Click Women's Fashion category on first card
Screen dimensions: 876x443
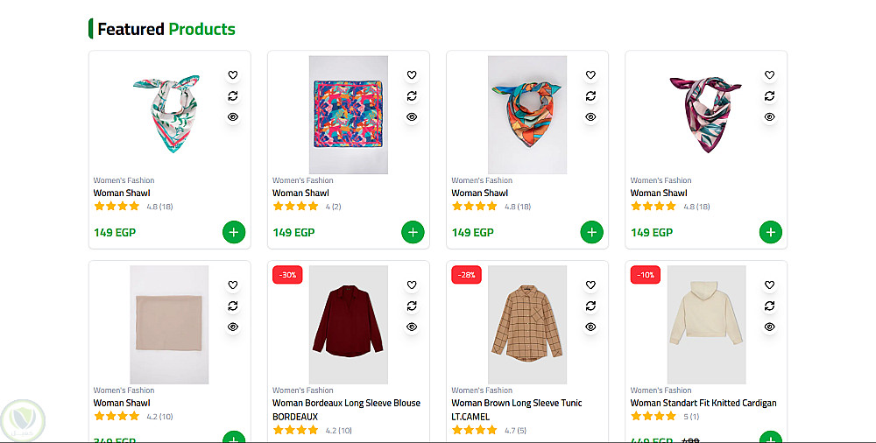point(124,180)
